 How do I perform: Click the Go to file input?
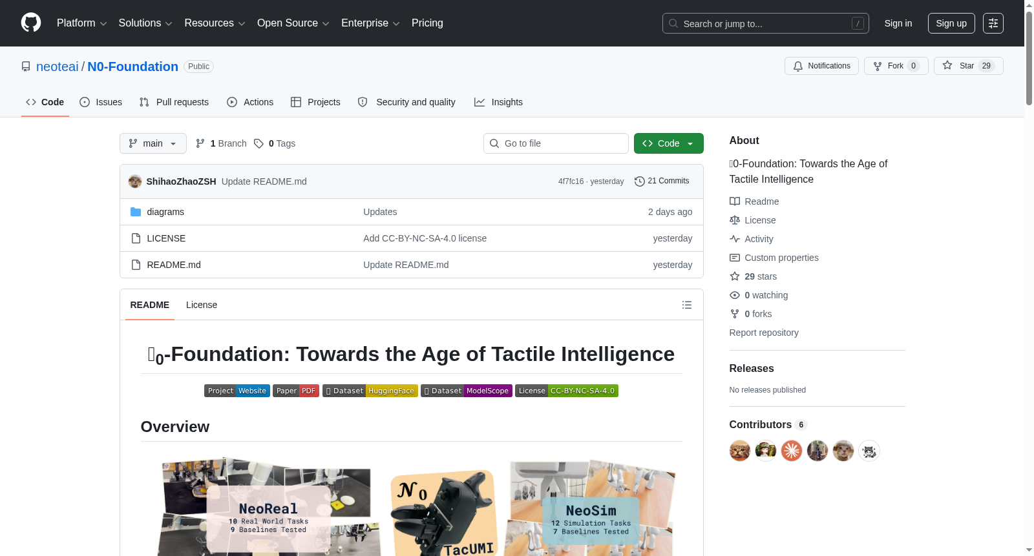(x=556, y=143)
